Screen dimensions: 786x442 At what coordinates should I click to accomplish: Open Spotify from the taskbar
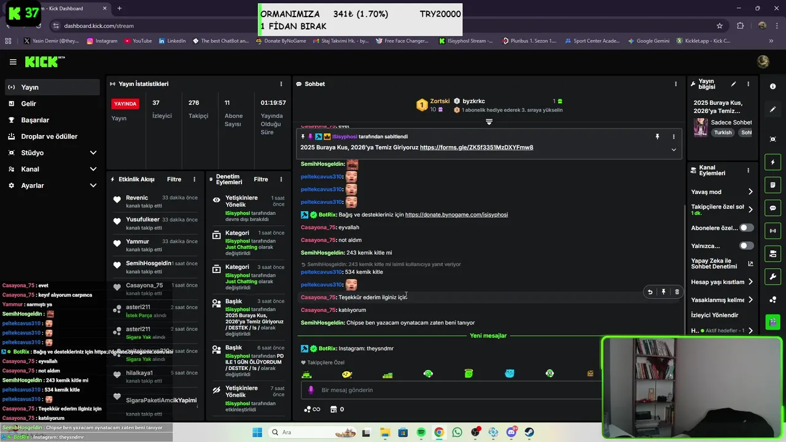tap(421, 432)
